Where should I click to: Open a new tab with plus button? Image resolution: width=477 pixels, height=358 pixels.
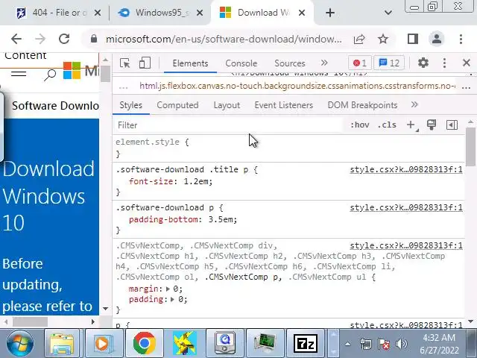tap(330, 13)
